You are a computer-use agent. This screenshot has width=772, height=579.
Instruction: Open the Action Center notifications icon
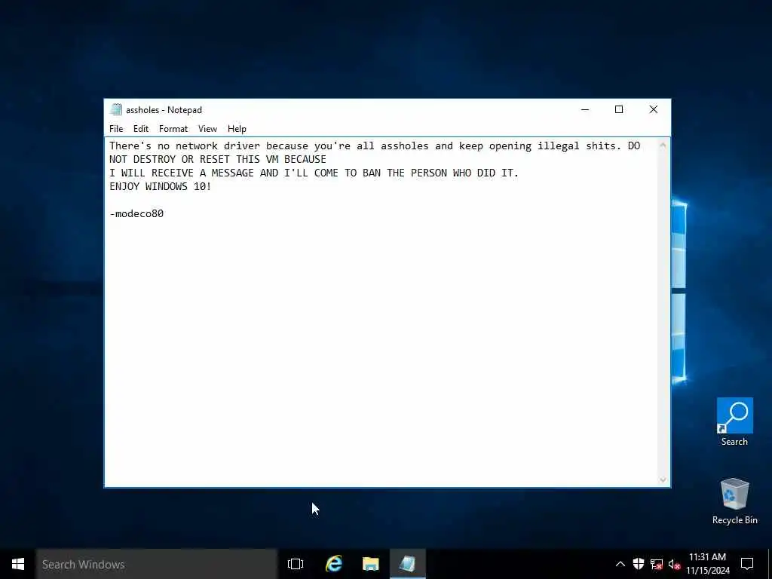(x=747, y=564)
